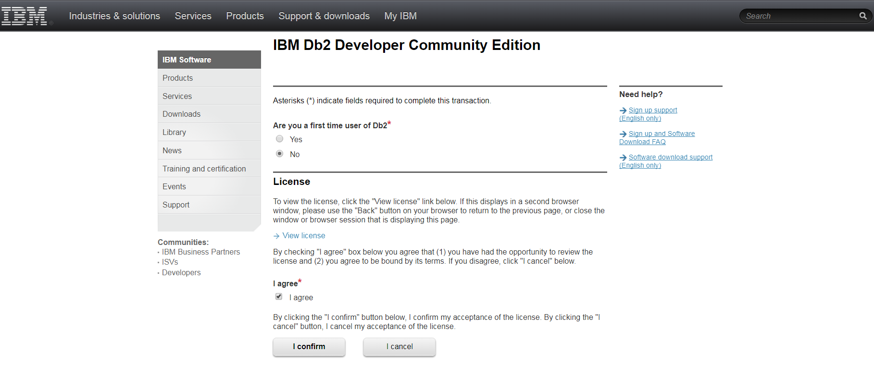Open the Developers community link
Image resolution: width=874 pixels, height=366 pixels.
pyautogui.click(x=181, y=272)
